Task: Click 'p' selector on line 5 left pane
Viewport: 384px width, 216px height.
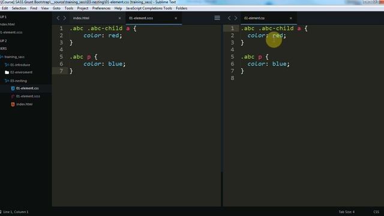Action: click(89, 57)
